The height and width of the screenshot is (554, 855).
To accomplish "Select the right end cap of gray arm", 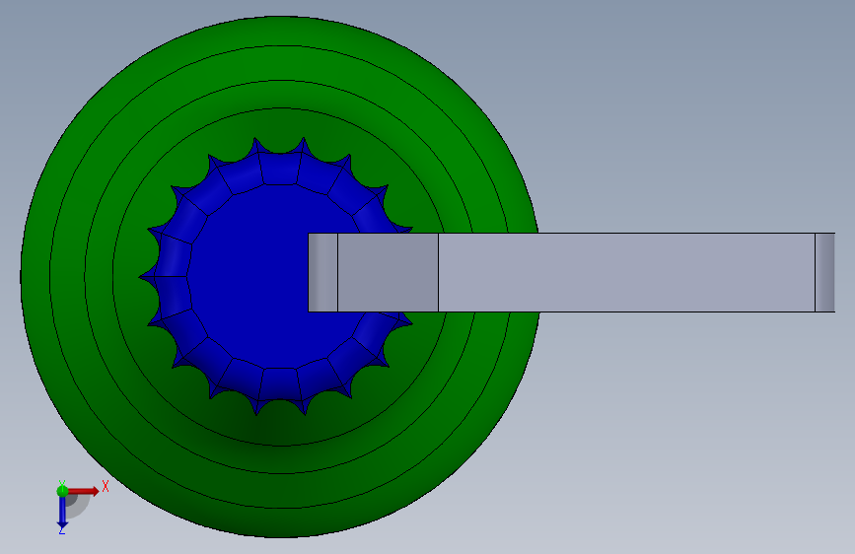I will pos(825,273).
